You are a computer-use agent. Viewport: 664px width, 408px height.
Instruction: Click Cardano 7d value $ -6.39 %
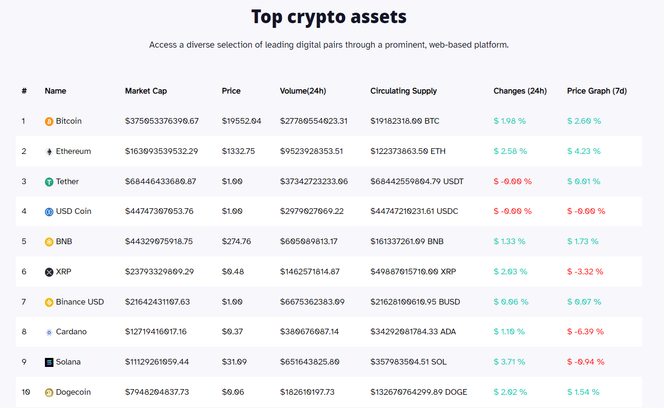click(x=585, y=331)
